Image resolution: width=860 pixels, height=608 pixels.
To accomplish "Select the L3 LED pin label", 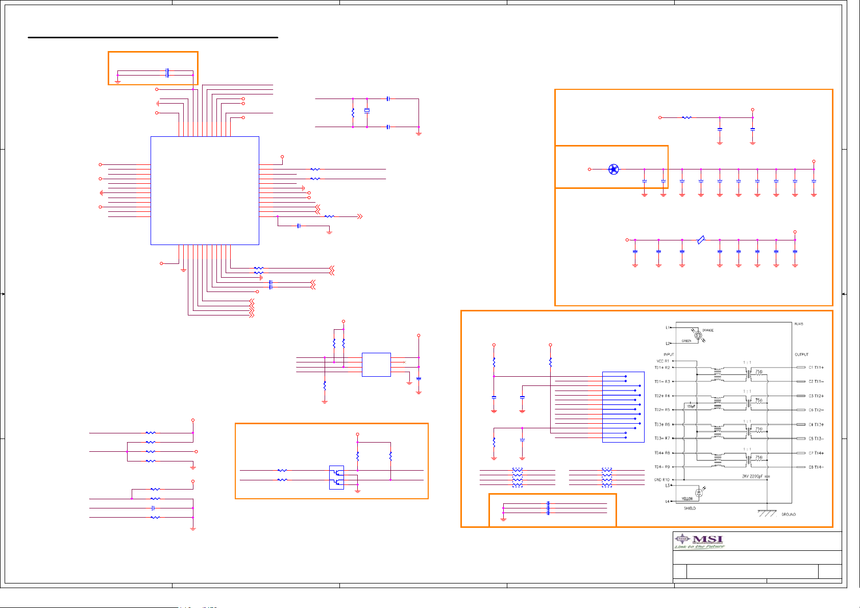I will click(x=668, y=485).
